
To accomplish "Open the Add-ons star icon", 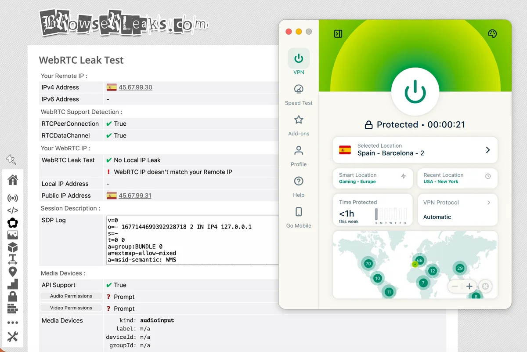I will (299, 125).
